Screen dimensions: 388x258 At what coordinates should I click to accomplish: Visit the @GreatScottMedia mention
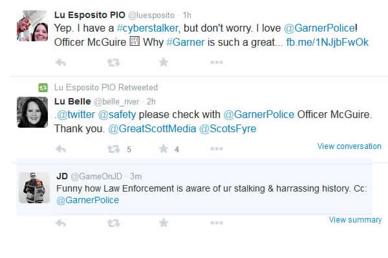tap(151, 128)
